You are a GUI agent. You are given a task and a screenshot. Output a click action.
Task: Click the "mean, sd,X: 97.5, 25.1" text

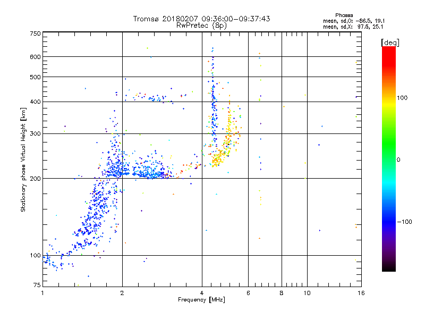(353, 27)
